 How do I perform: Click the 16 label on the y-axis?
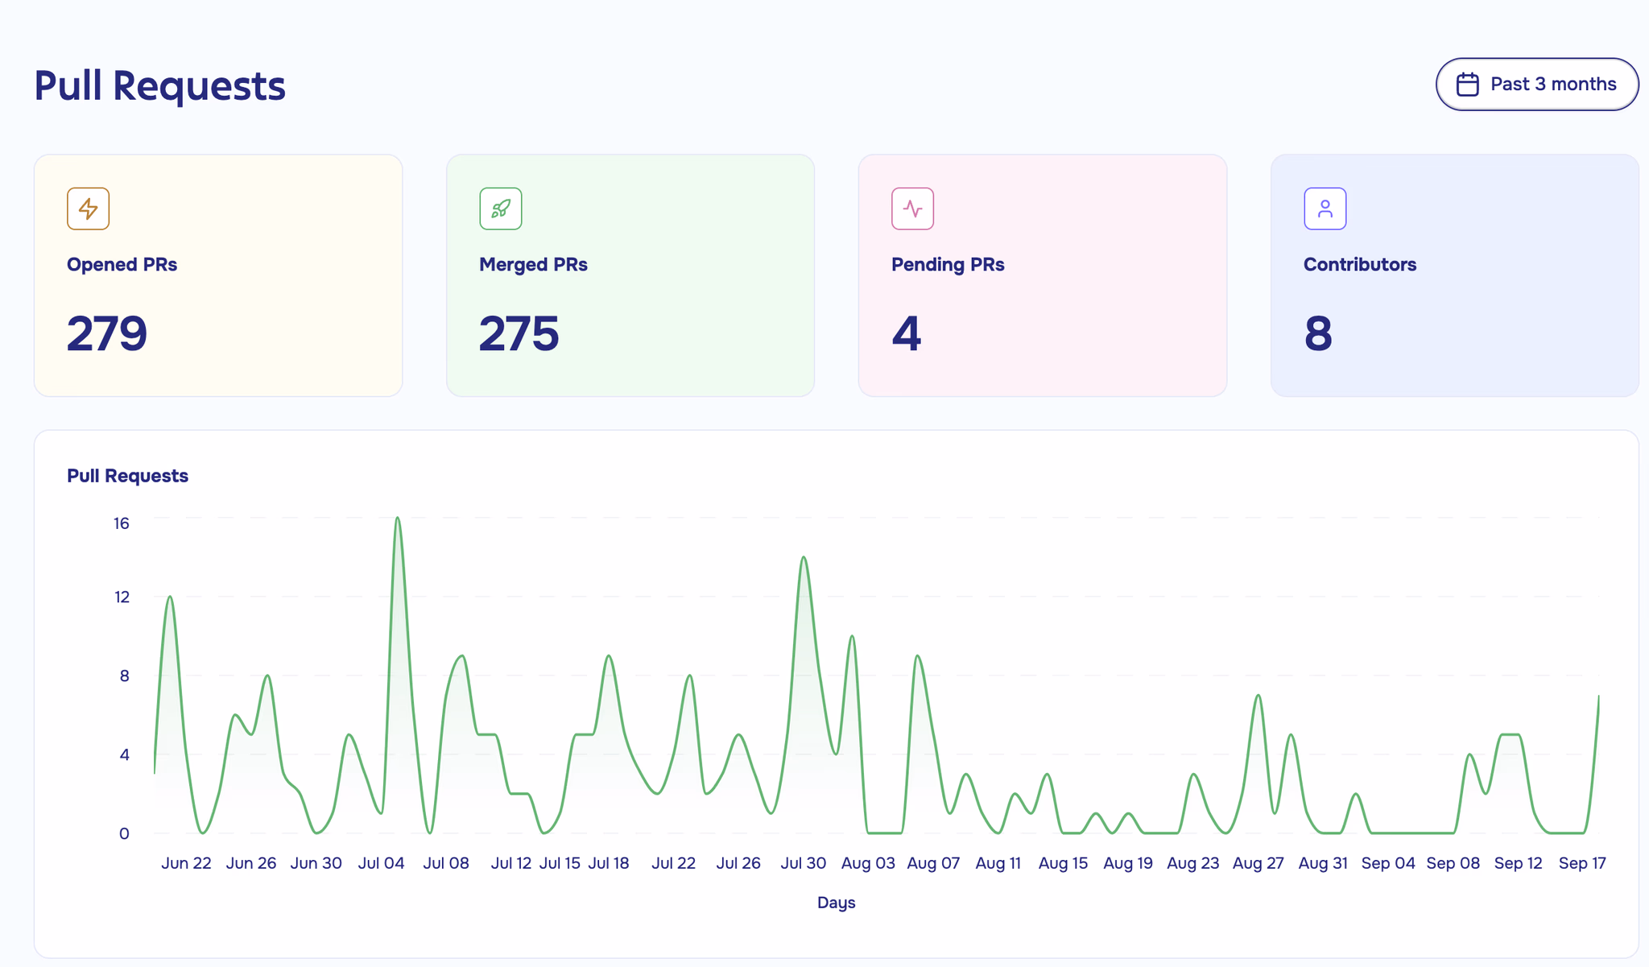[121, 523]
